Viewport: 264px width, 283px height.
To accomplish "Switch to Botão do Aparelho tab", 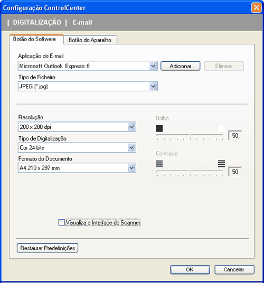I will (x=90, y=40).
